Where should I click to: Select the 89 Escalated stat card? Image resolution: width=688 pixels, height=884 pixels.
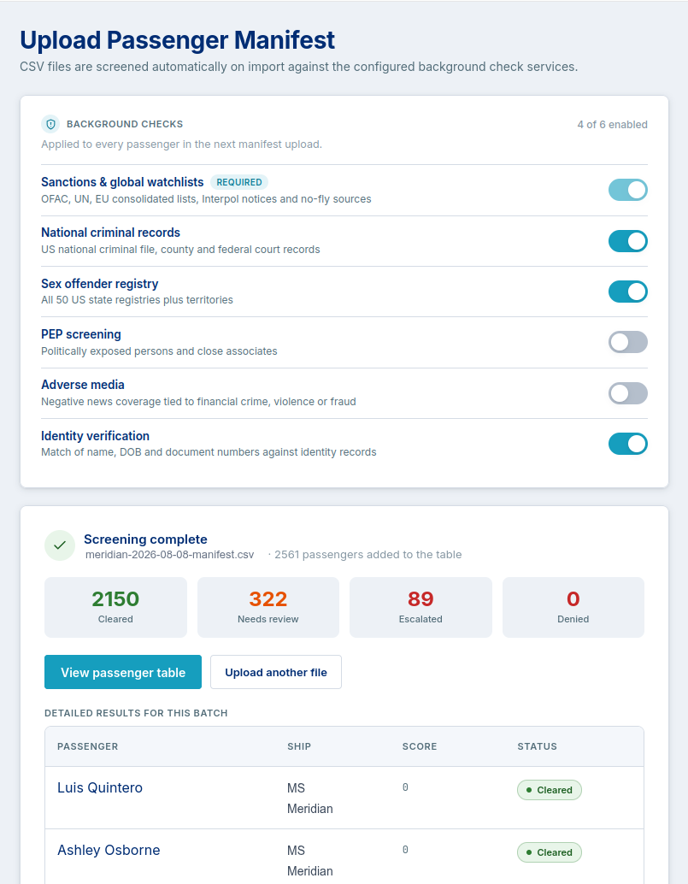coord(420,607)
